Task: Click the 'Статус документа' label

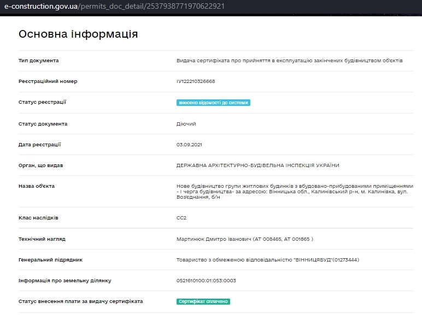Action: click(x=43, y=124)
